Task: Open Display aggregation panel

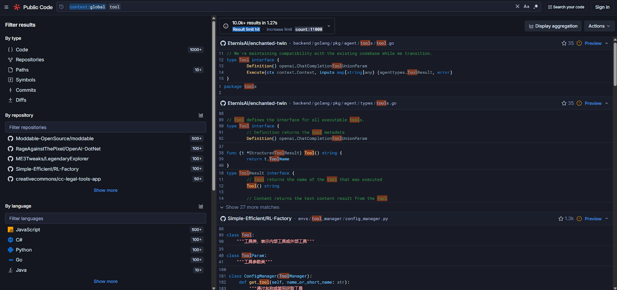Action: pyautogui.click(x=553, y=26)
